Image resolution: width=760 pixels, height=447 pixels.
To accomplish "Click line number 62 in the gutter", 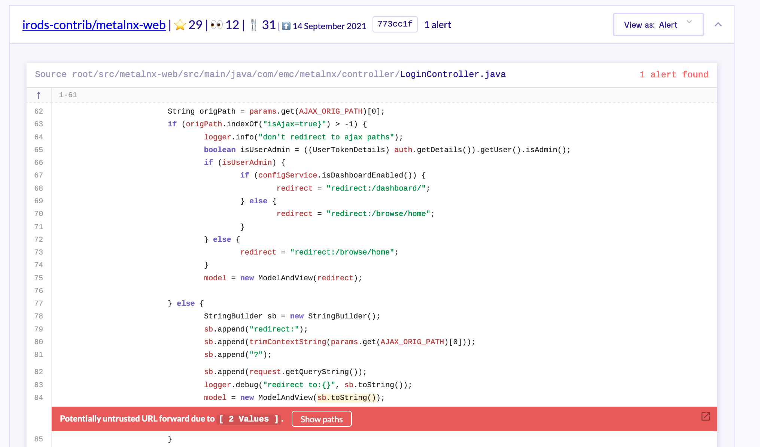I will (x=39, y=111).
